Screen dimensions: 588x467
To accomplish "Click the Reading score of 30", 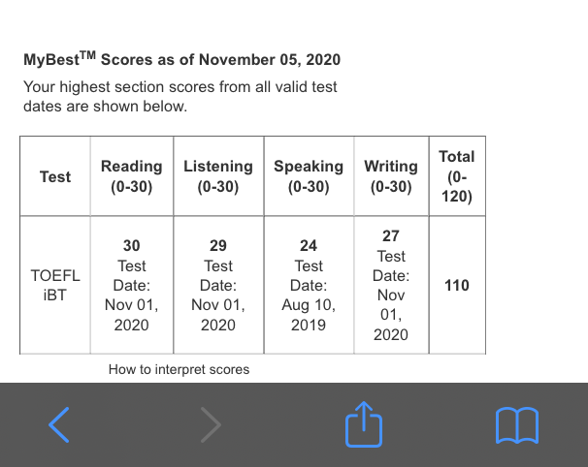I will 131,246.
